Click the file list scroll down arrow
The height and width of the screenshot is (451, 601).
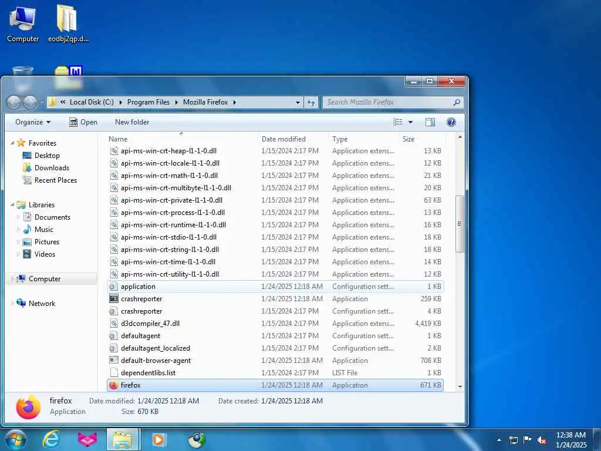pyautogui.click(x=460, y=386)
